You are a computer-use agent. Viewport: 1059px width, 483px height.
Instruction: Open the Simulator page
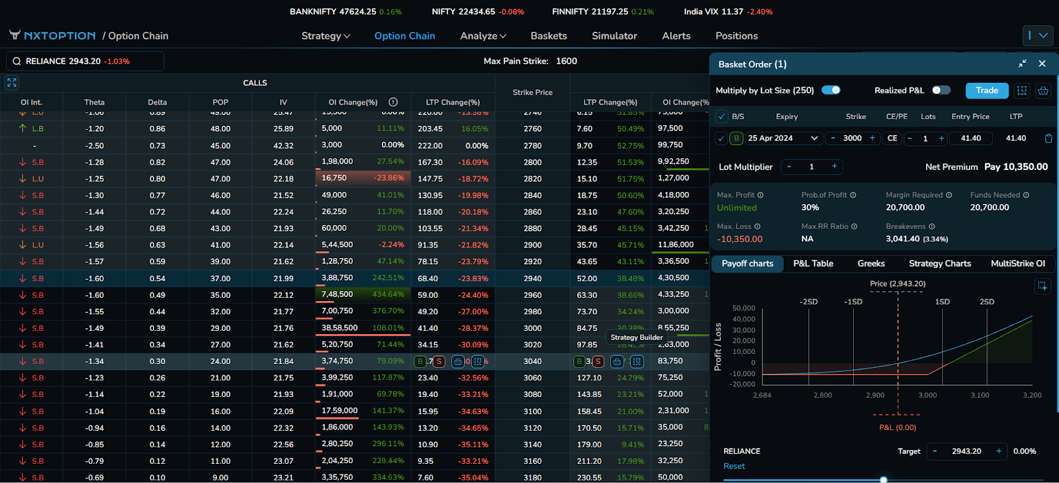614,36
